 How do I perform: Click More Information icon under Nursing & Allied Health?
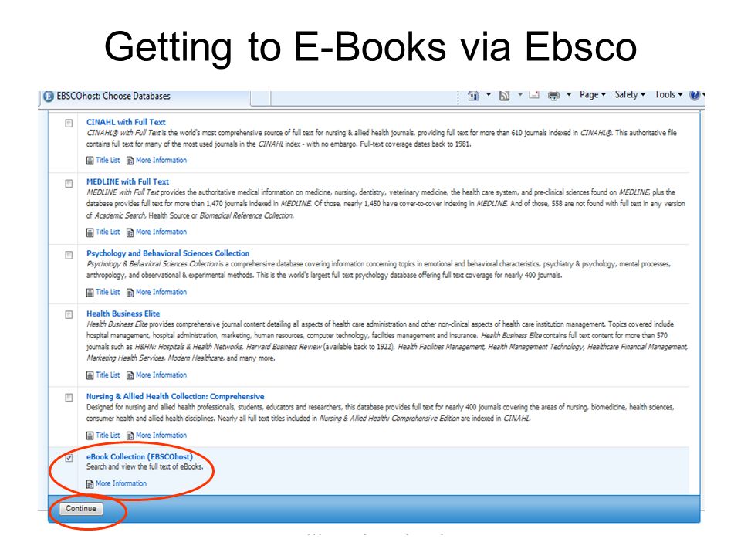130,436
